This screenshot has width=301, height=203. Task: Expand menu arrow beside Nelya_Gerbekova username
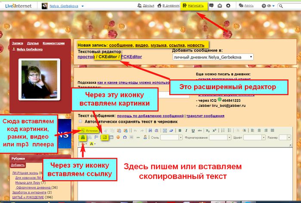(x=83, y=6)
